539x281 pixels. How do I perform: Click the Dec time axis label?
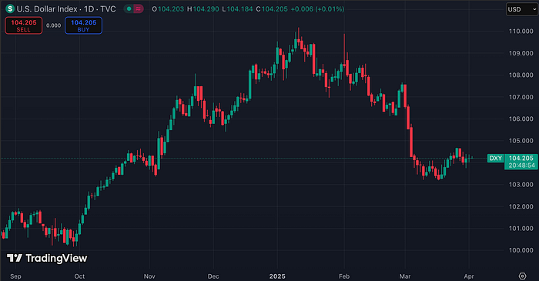point(213,276)
